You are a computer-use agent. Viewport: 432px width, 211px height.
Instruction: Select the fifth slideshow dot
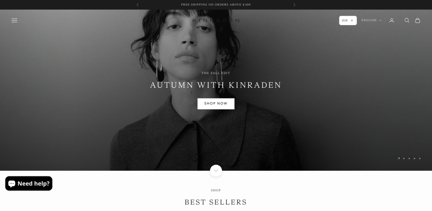click(419, 158)
